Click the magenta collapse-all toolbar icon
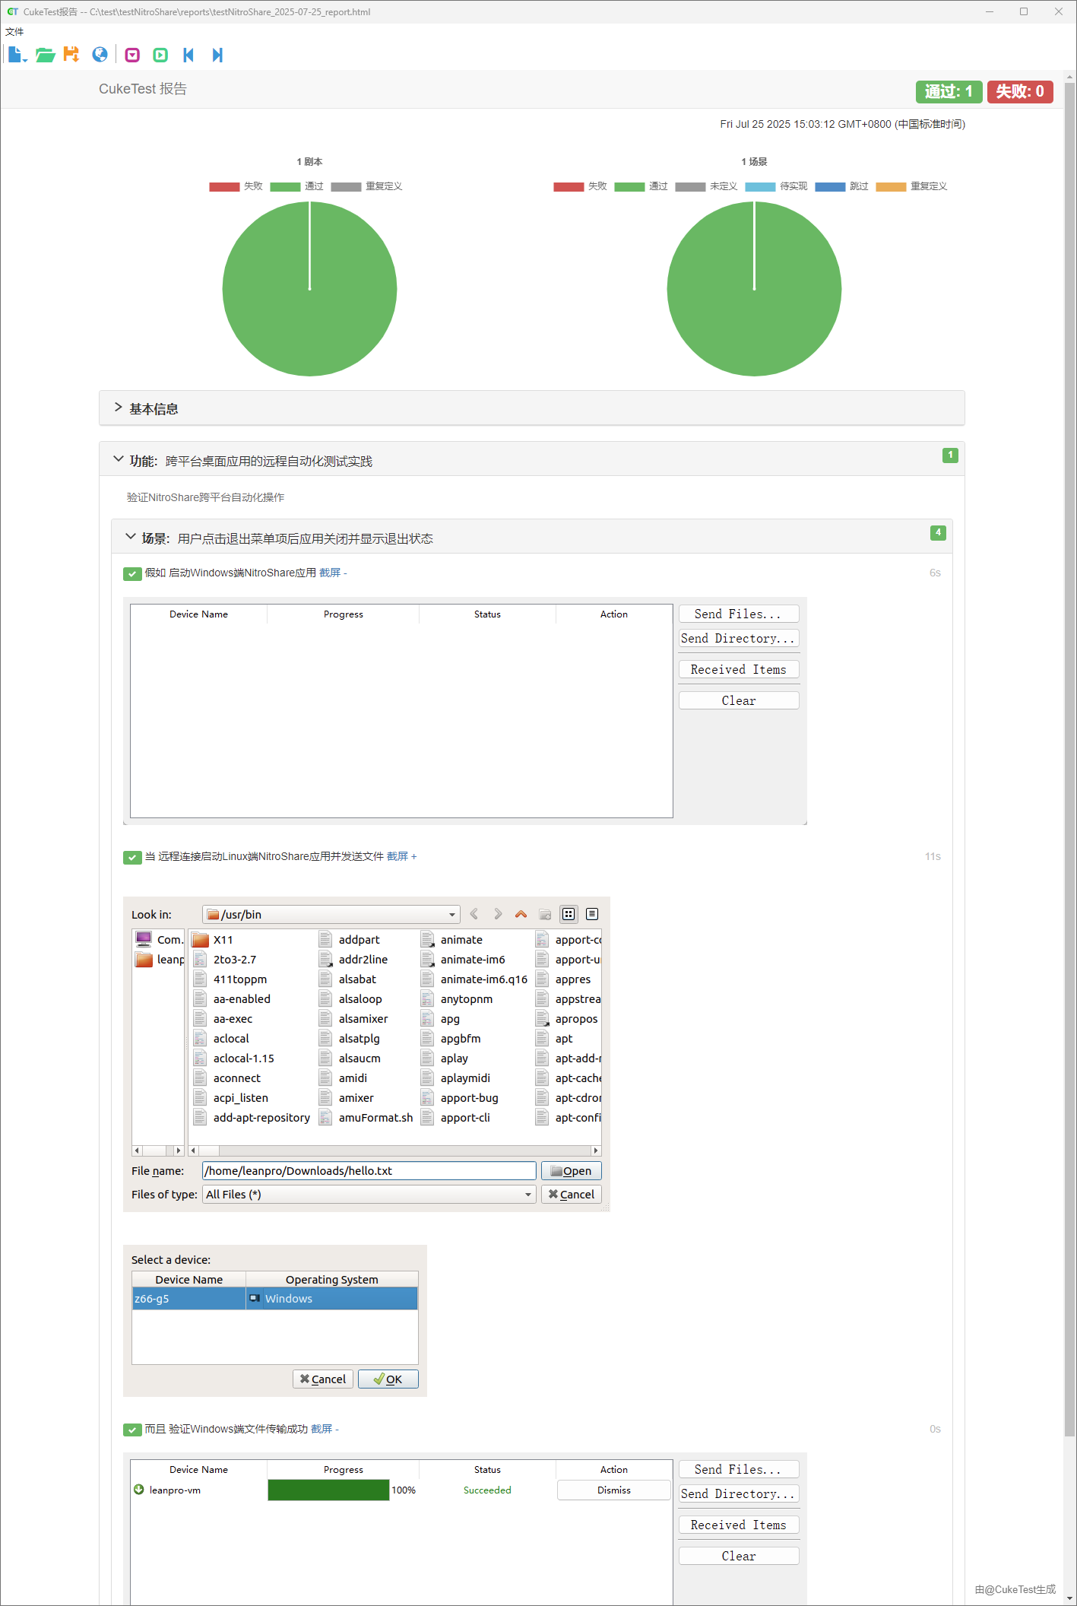This screenshot has width=1077, height=1606. (x=132, y=55)
